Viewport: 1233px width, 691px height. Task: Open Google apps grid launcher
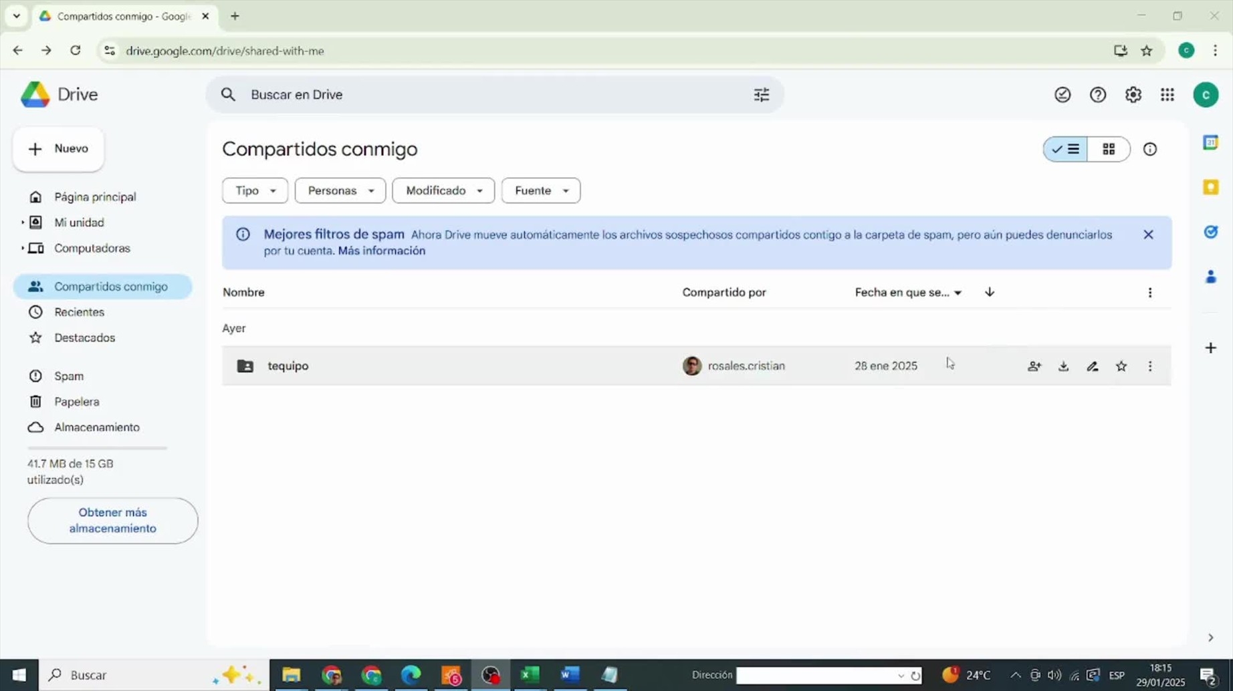tap(1167, 95)
